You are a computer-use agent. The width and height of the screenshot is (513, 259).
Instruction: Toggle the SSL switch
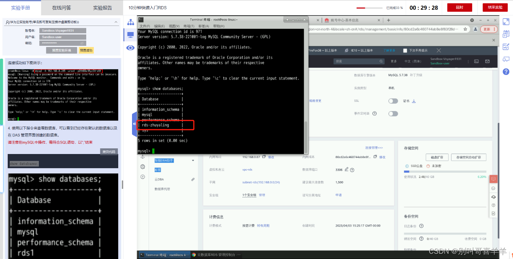393,101
